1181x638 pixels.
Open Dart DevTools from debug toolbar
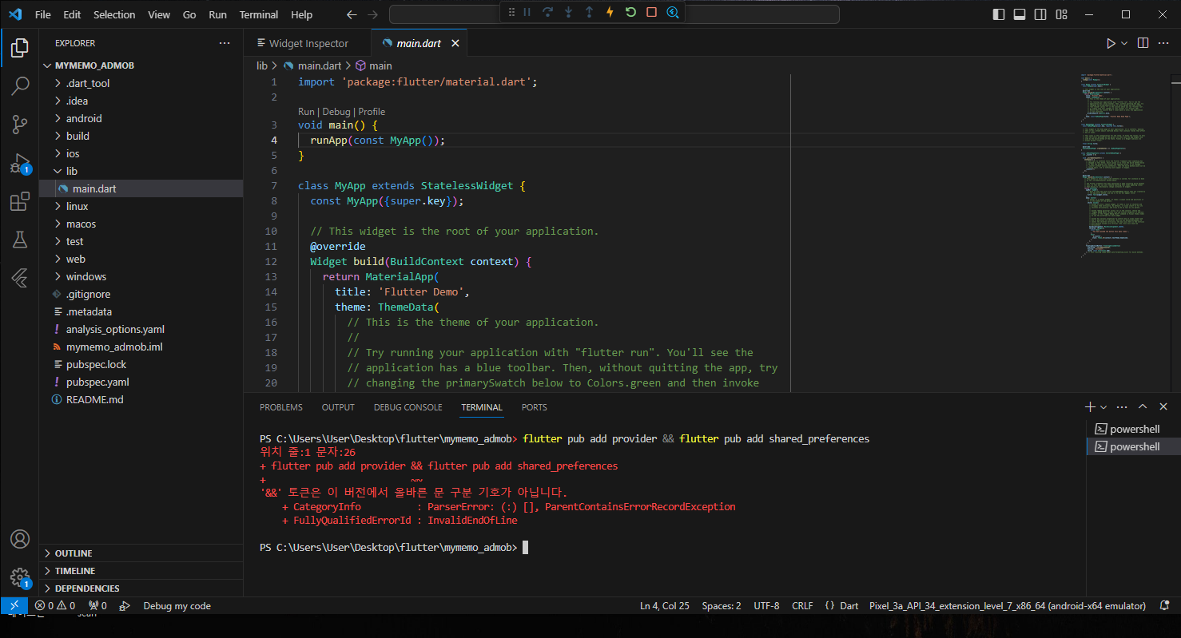point(673,13)
